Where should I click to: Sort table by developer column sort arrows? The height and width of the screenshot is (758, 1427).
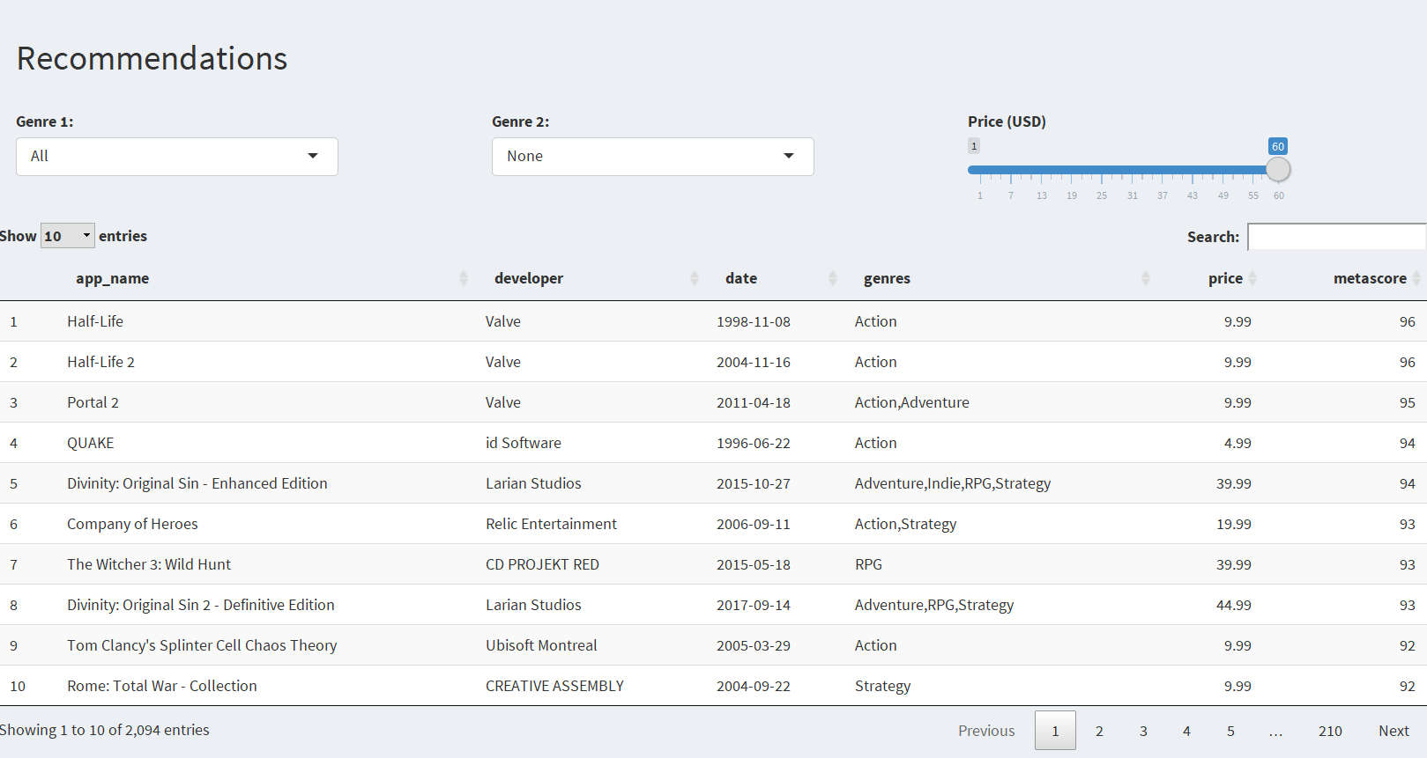click(x=695, y=278)
